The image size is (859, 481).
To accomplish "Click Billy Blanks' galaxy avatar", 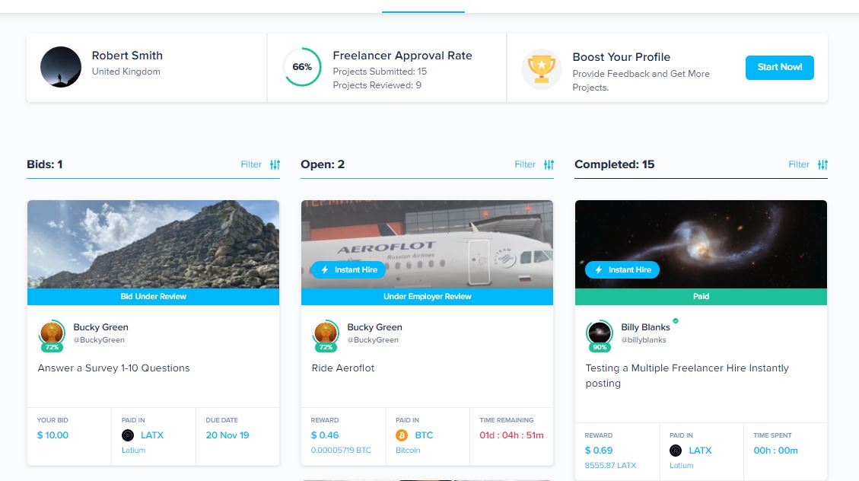I will coord(600,333).
